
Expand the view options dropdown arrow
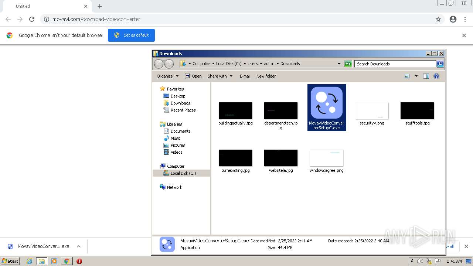pos(416,76)
